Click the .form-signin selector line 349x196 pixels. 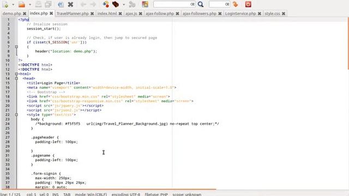(x=46, y=174)
